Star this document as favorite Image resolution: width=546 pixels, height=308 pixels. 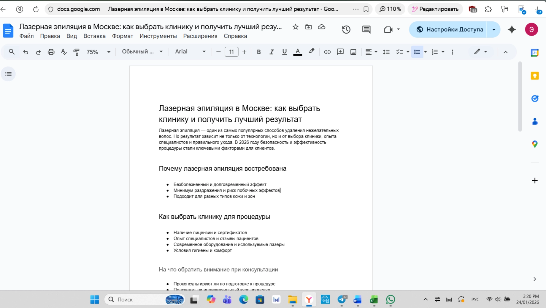point(295,27)
